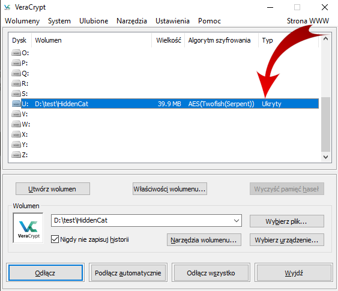
Task: Click the 39.9 MB size value
Action: click(169, 104)
